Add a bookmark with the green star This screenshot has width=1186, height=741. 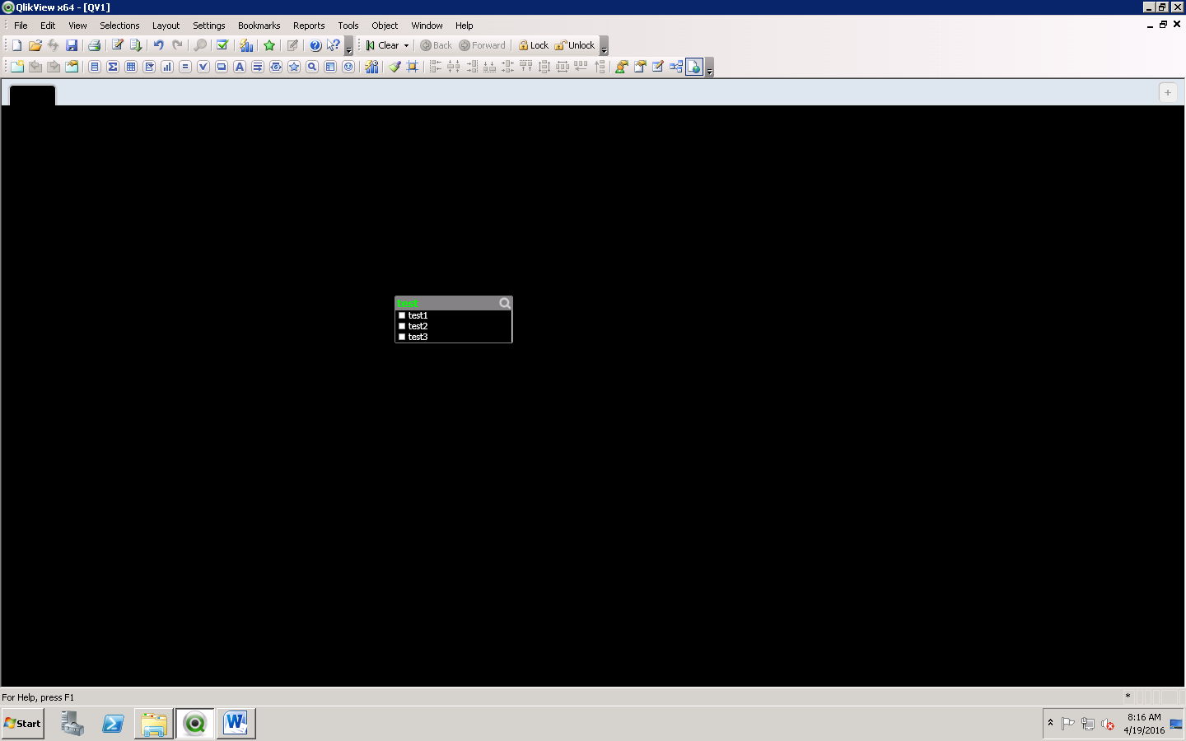tap(269, 45)
